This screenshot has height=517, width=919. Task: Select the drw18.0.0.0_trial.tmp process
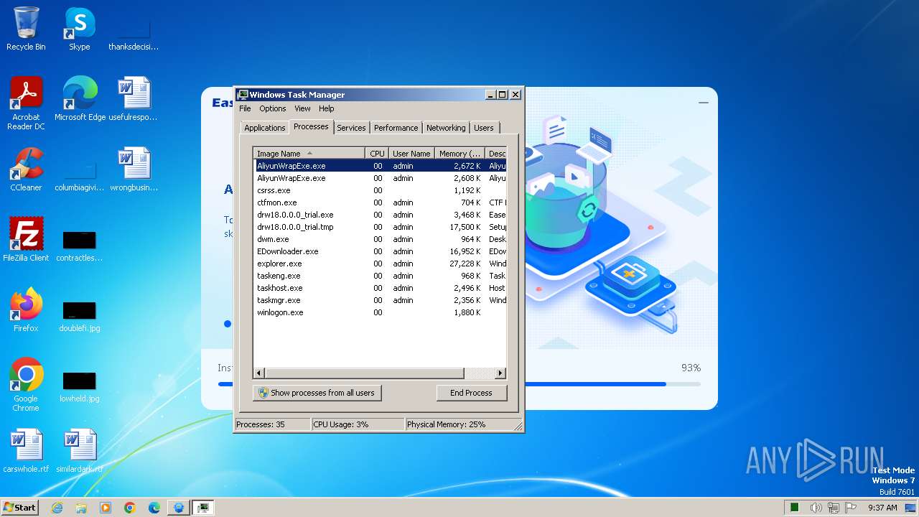pos(381,227)
